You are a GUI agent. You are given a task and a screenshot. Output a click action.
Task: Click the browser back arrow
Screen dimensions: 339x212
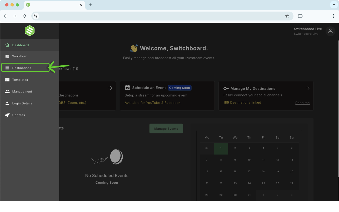[x=6, y=16]
